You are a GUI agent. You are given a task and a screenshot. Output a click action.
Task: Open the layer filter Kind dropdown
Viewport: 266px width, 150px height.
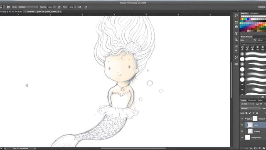pyautogui.click(x=248, y=104)
